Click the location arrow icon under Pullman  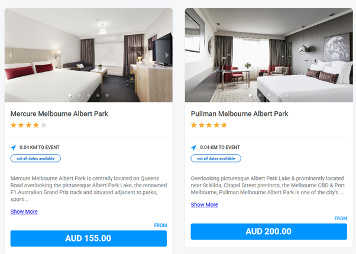click(194, 148)
